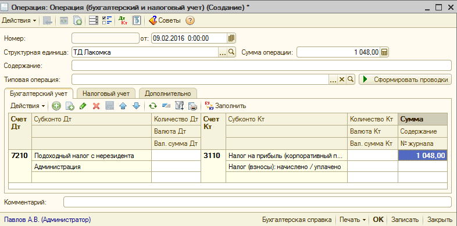Move row down with blue arrow
The width and height of the screenshot is (457, 226).
pos(136,106)
